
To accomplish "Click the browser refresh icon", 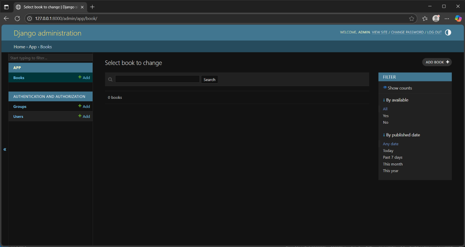I will [17, 18].
